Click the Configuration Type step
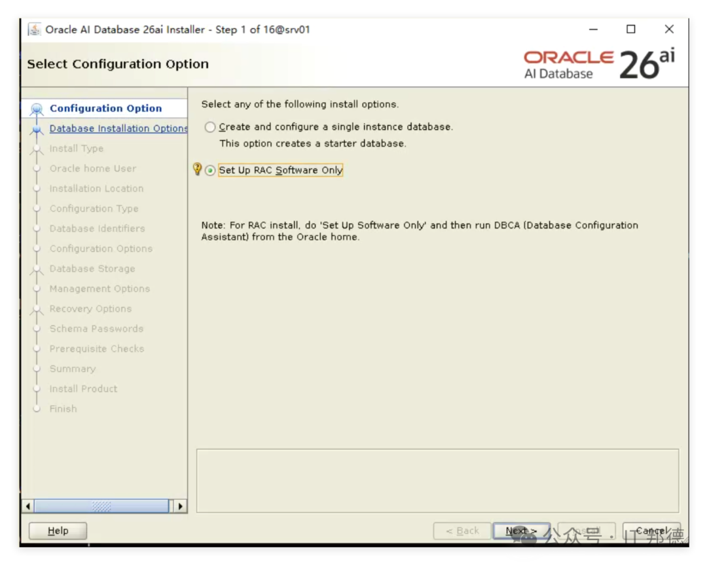Image resolution: width=707 pixels, height=565 pixels. click(x=94, y=209)
